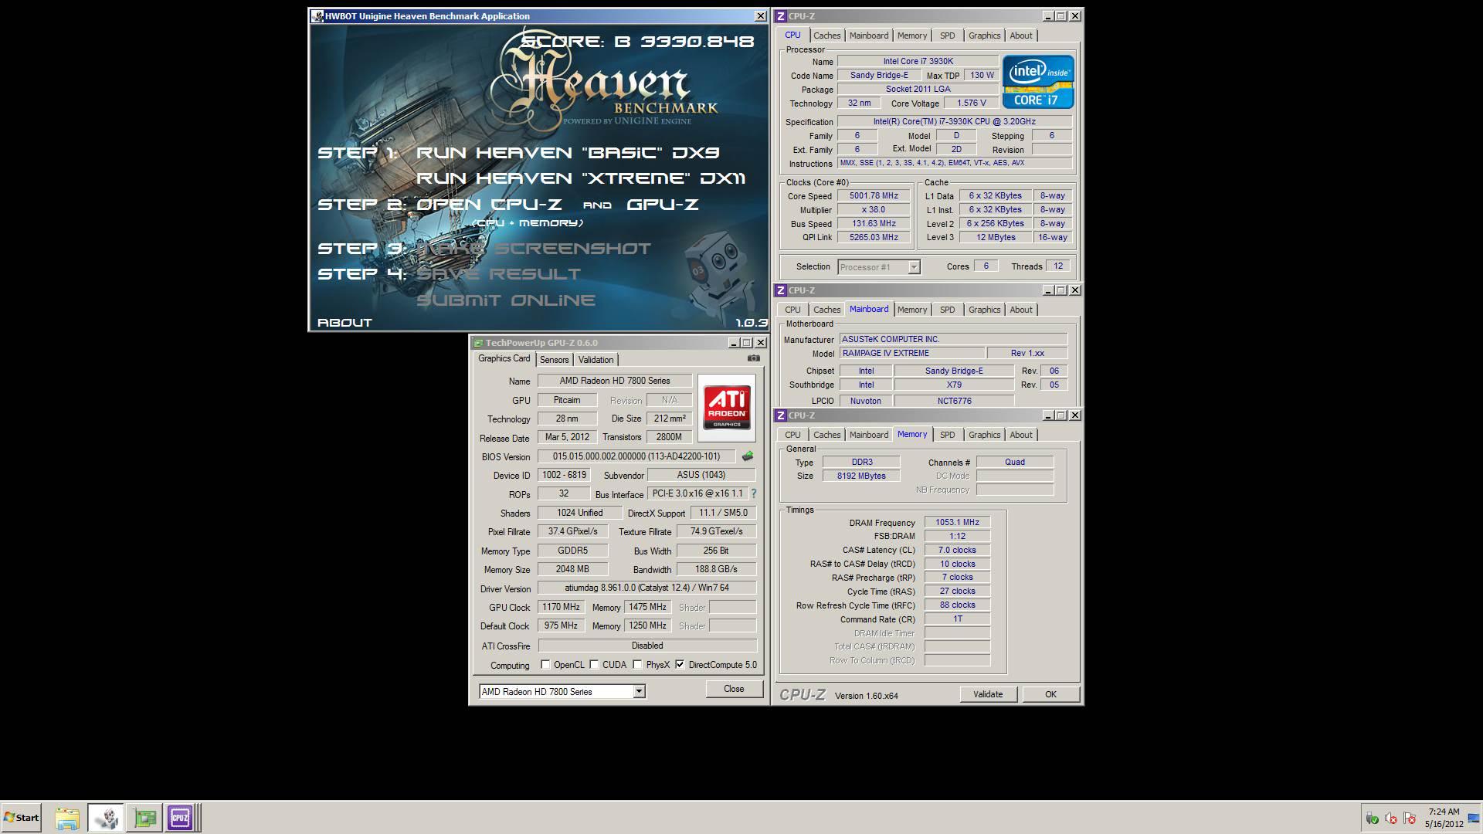This screenshot has height=834, width=1483.
Task: Click the top CPU-Z window title icon
Action: [781, 15]
